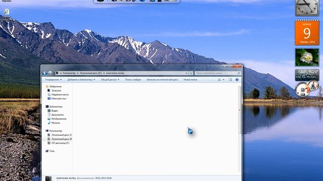Open the Документы library

coord(58,115)
